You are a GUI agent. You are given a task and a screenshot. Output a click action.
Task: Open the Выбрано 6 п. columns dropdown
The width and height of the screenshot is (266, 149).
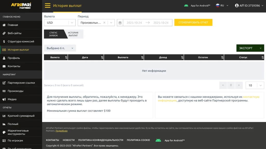coord(60,48)
